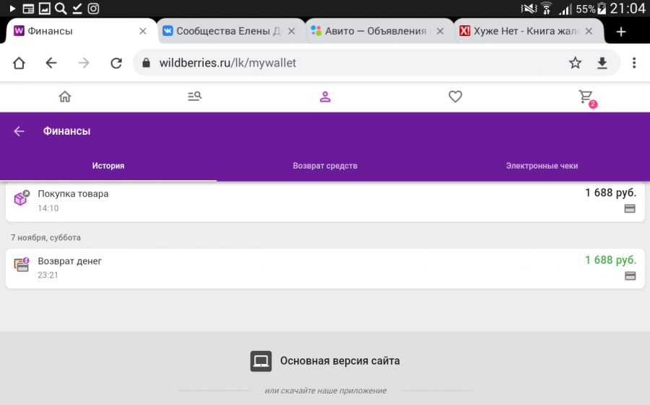
Task: Tap the download icon in address bar
Action: tap(602, 63)
